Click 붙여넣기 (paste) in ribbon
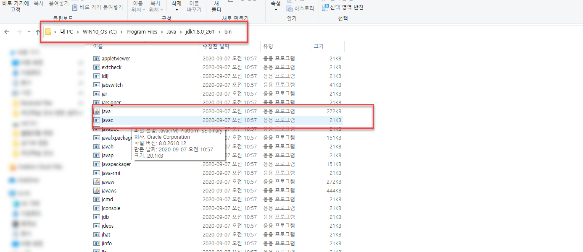 pos(58,3)
